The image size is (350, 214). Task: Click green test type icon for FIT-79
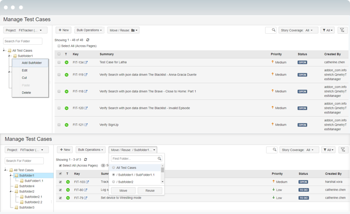pyautogui.click(x=68, y=198)
